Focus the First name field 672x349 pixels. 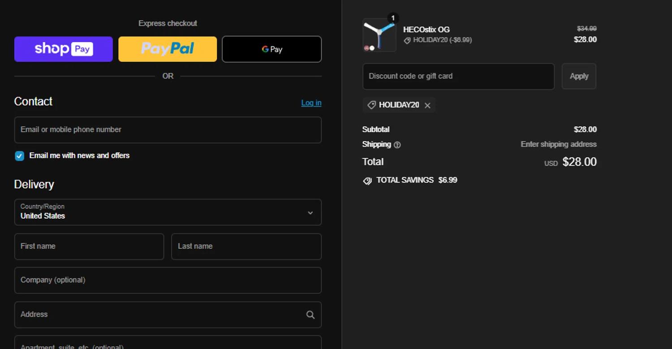(x=89, y=247)
